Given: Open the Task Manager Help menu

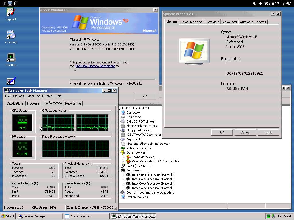Looking at the screenshot, I should [x=58, y=96].
